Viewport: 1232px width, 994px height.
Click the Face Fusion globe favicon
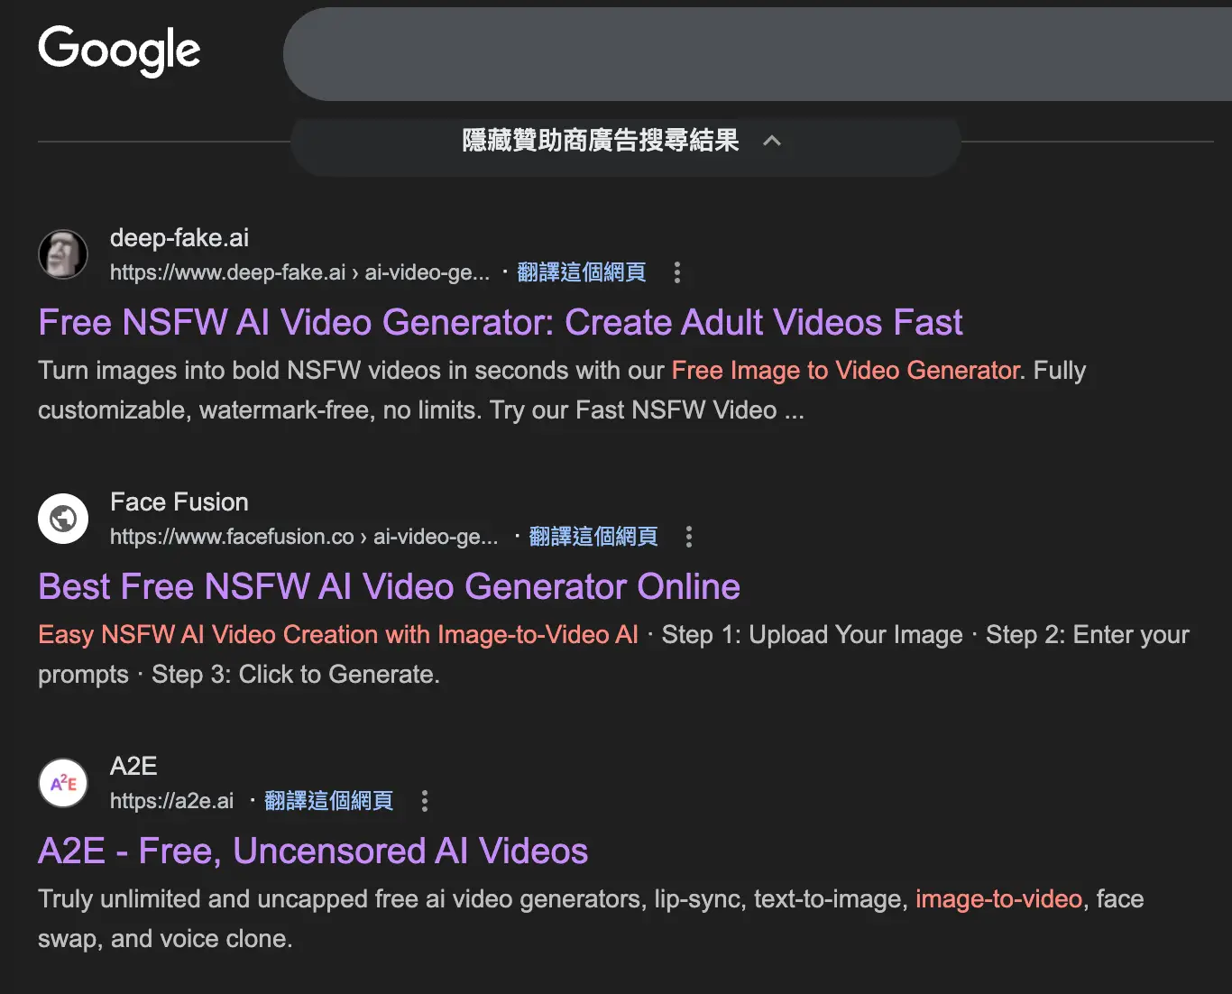click(63, 519)
